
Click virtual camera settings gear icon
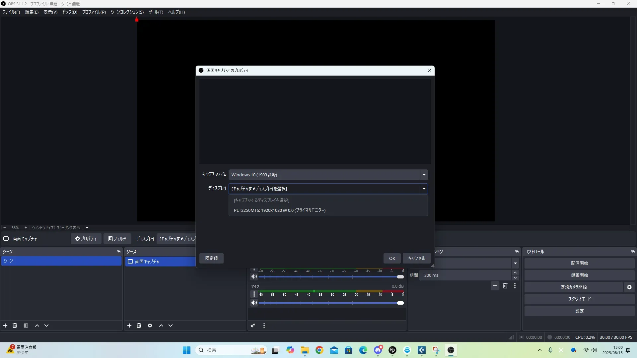[x=629, y=287]
